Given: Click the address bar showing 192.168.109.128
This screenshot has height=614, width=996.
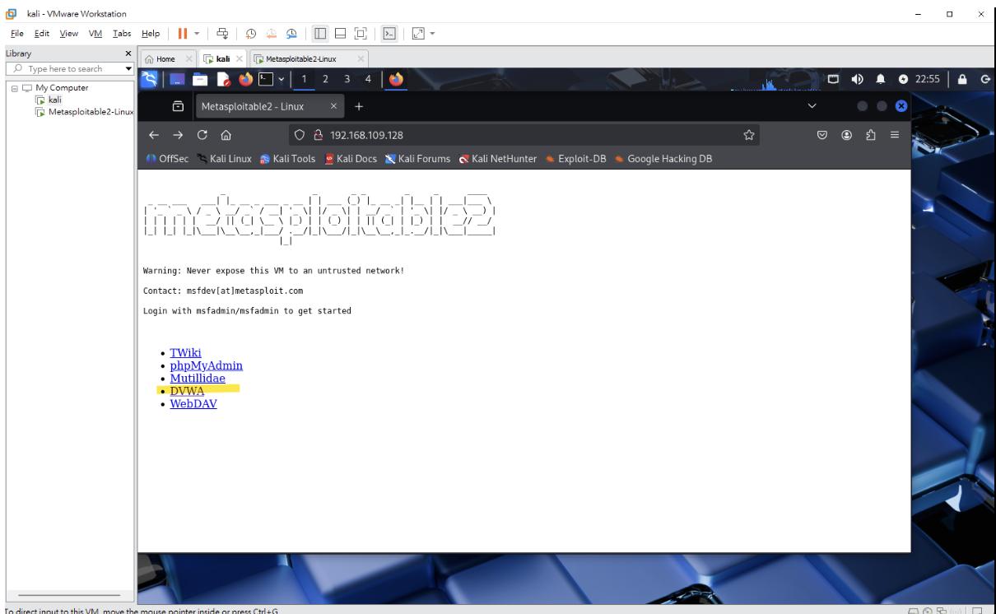Looking at the screenshot, I should [x=523, y=135].
